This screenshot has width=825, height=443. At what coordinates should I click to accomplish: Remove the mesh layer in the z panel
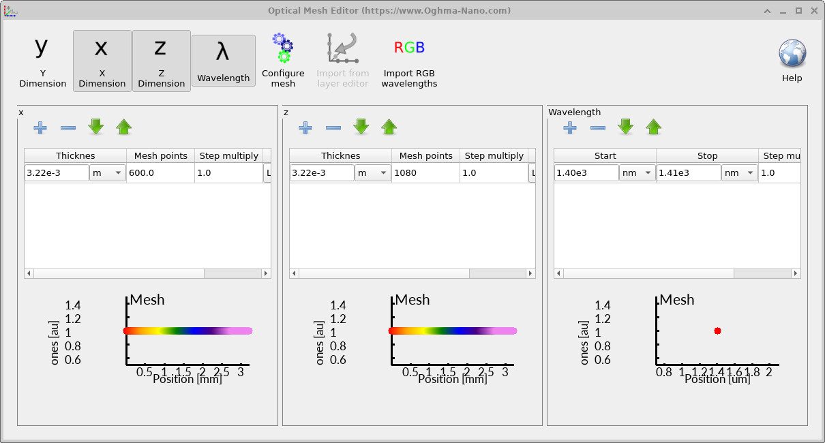point(333,127)
